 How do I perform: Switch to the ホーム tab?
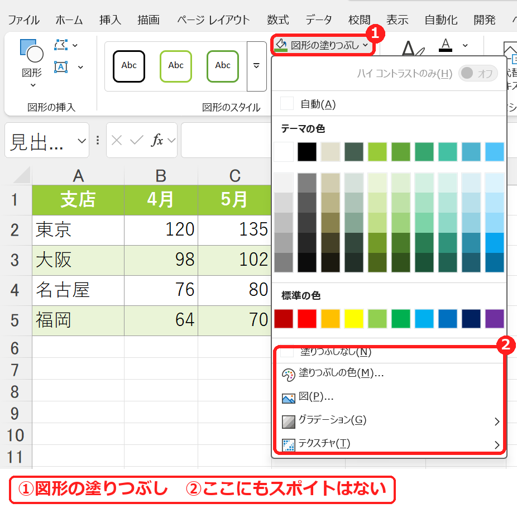pos(69,20)
